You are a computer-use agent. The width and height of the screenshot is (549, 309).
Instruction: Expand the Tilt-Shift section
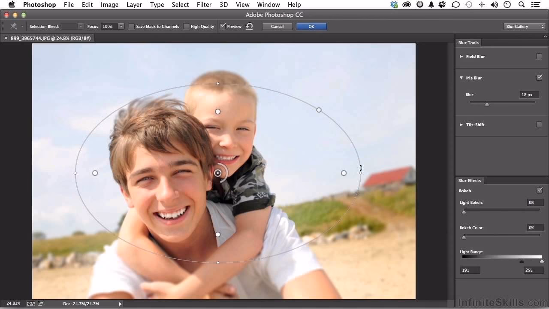462,124
